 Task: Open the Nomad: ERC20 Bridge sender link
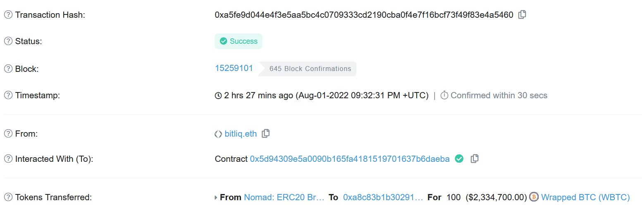tap(284, 197)
